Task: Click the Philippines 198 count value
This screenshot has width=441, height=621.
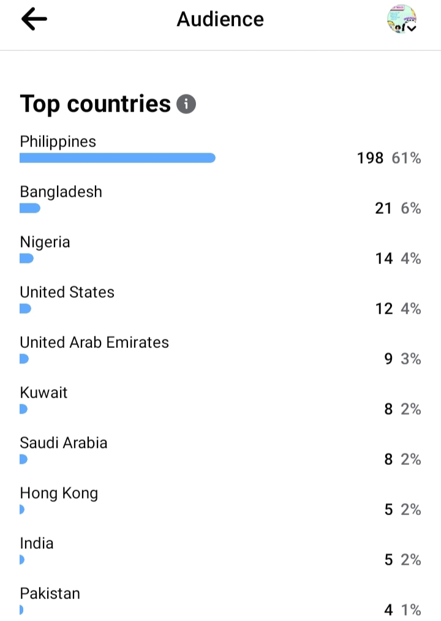Action: click(x=371, y=158)
